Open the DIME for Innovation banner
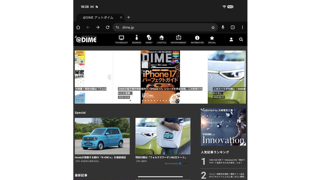Image resolution: width=321 pixels, height=180 pixels. [223, 127]
